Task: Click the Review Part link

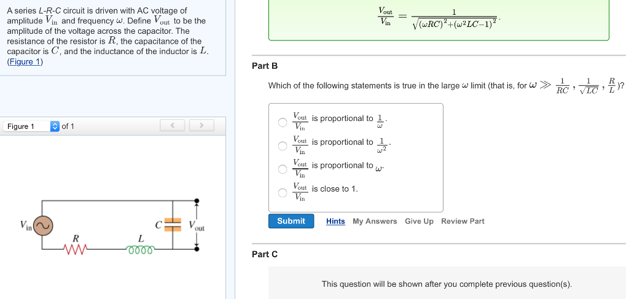Action: 463,221
